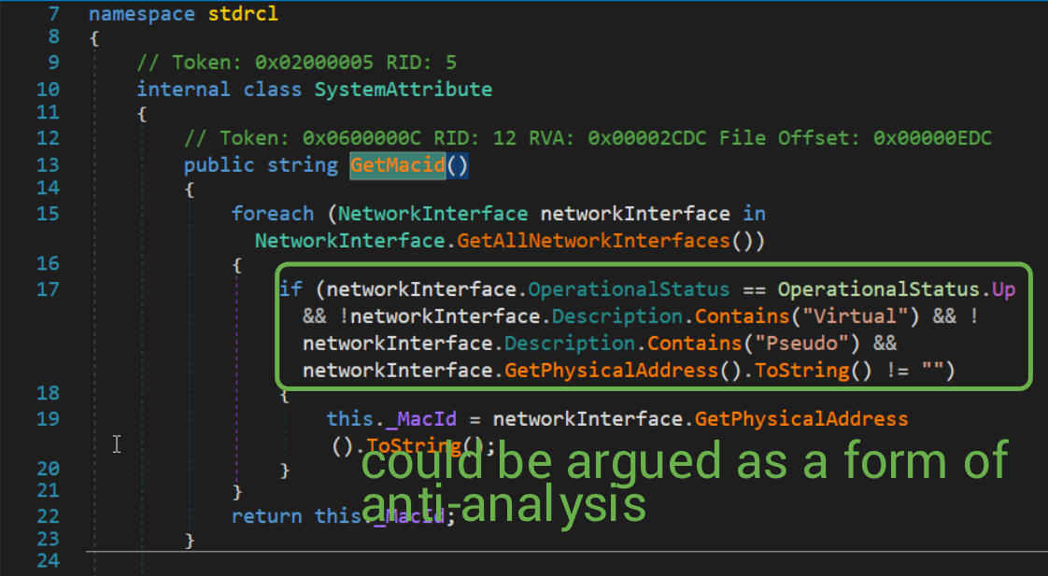Click the Contains call before "Virtual"
1048x576 pixels.
point(736,316)
